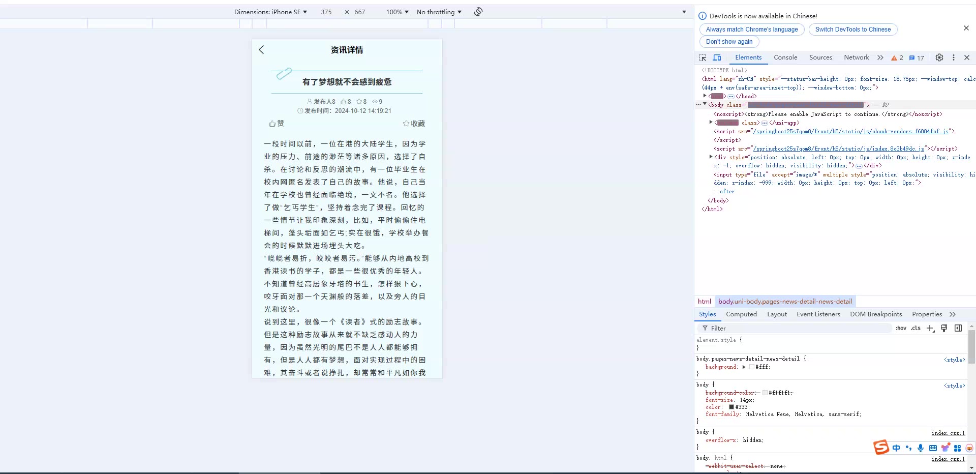Open the Sogou soft keyboard icon
The width and height of the screenshot is (976, 474).
[933, 448]
